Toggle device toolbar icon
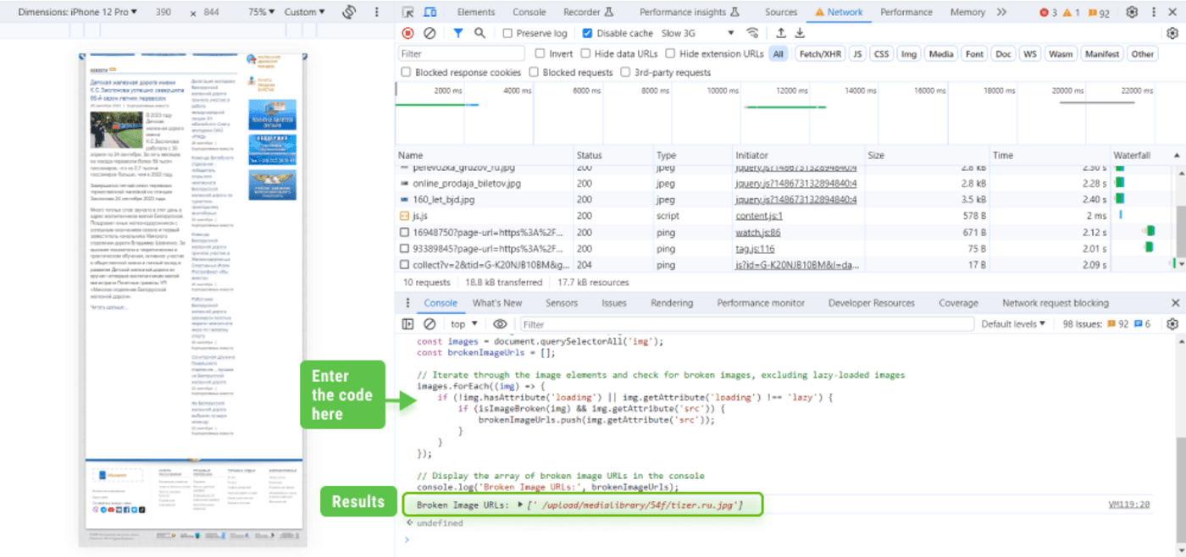The image size is (1186, 557). click(x=430, y=12)
